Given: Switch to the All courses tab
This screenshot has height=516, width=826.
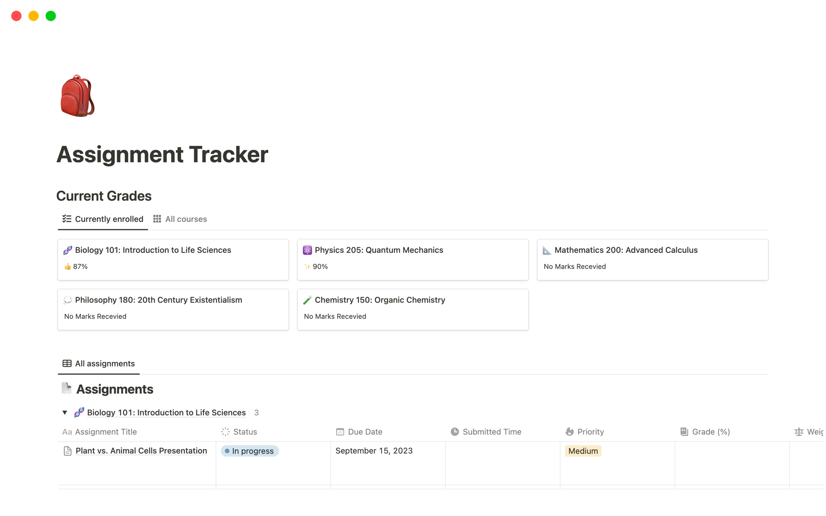Looking at the screenshot, I should [x=186, y=219].
